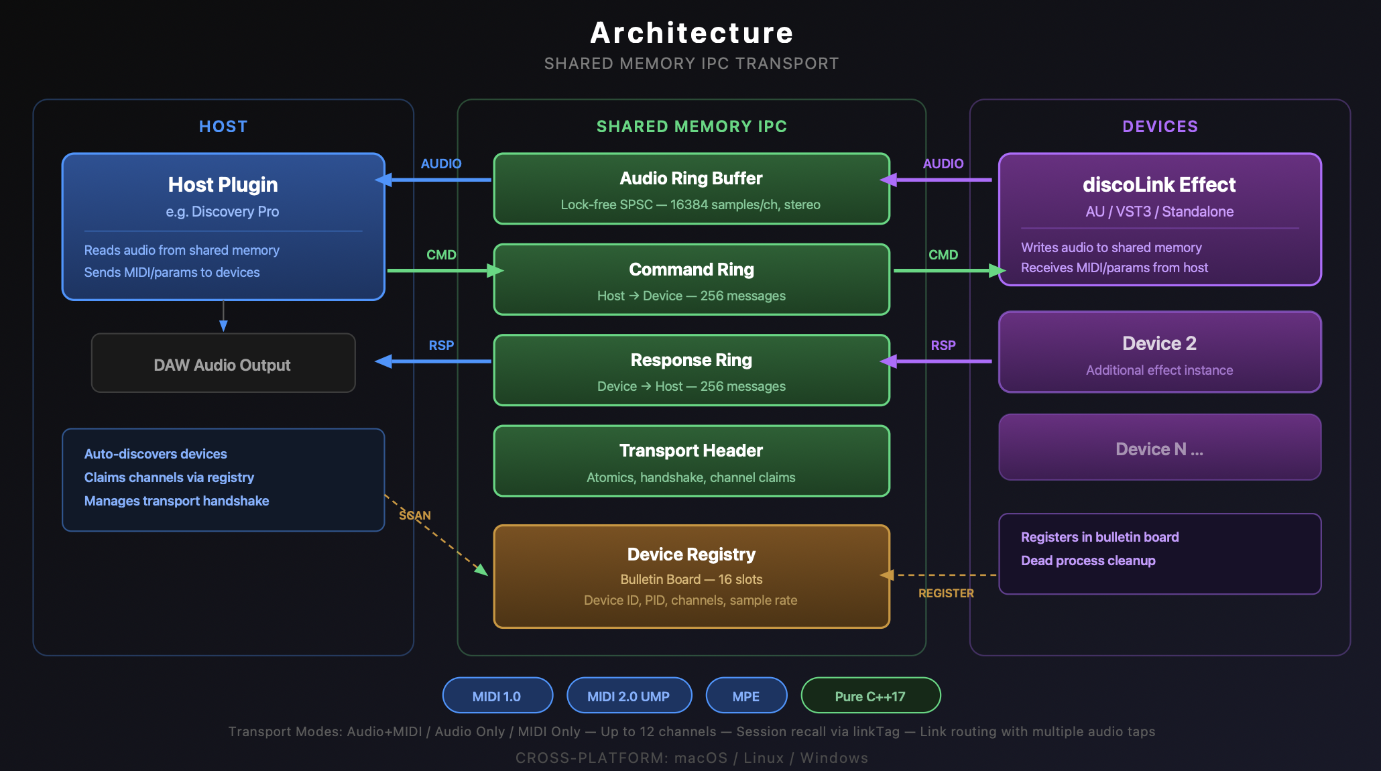This screenshot has height=771, width=1381.
Task: Click the Pure C++17 badge
Action: click(870, 696)
